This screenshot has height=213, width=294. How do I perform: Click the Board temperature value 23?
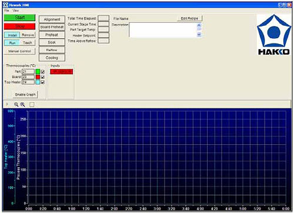(x=28, y=77)
